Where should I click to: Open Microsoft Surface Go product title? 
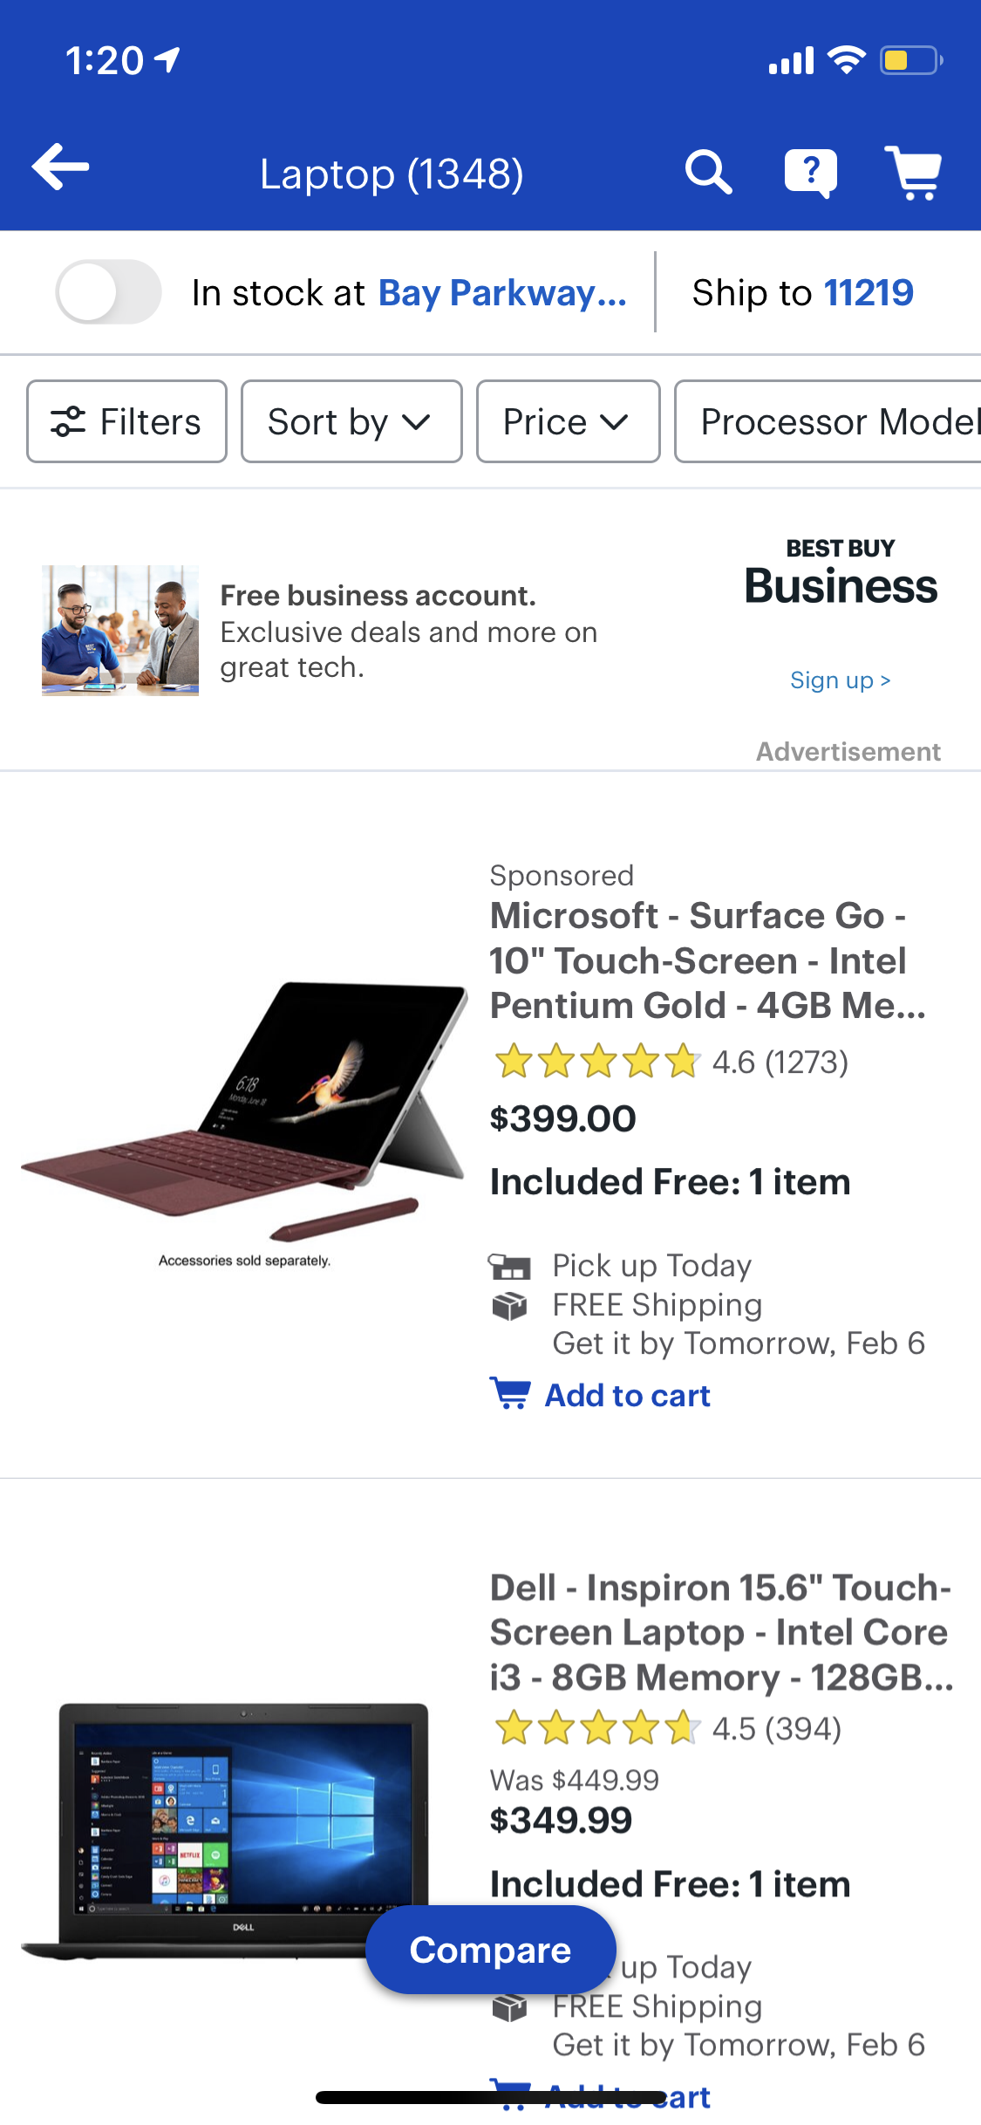click(707, 960)
